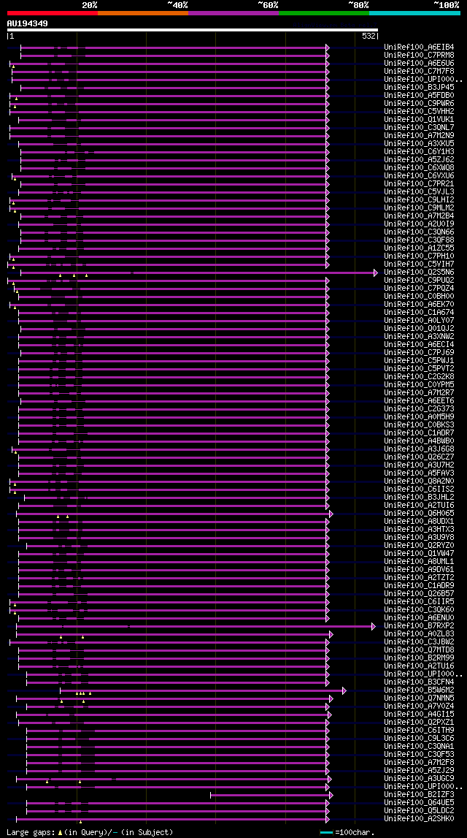Select the UniRef100_Q26B57 label

pyautogui.click(x=419, y=594)
